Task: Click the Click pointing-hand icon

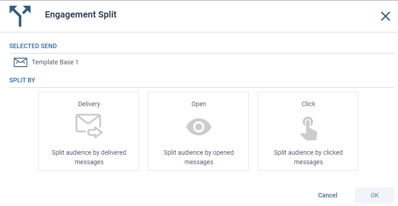Action: click(309, 128)
